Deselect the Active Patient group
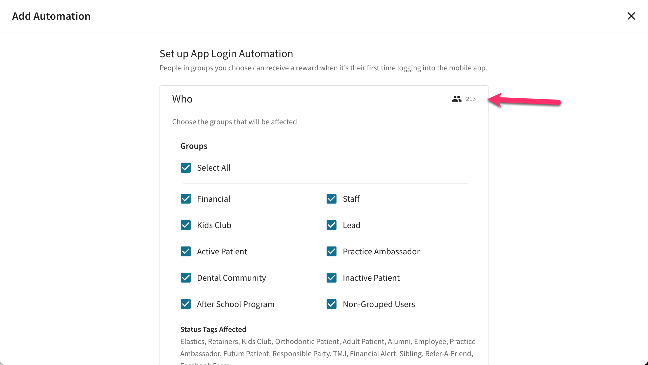 click(x=186, y=251)
